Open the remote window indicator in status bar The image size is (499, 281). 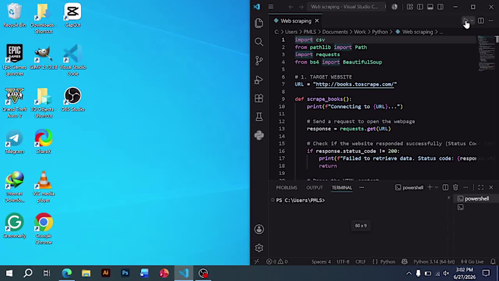(x=257, y=262)
